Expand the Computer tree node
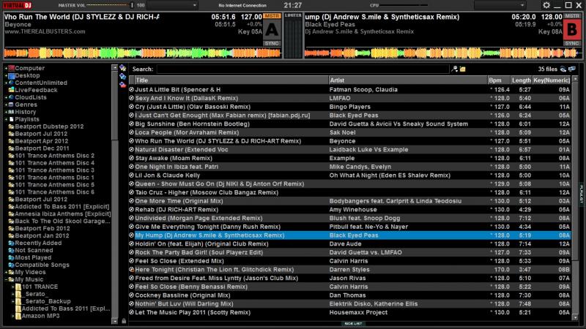Image resolution: width=586 pixels, height=329 pixels. pos(6,68)
